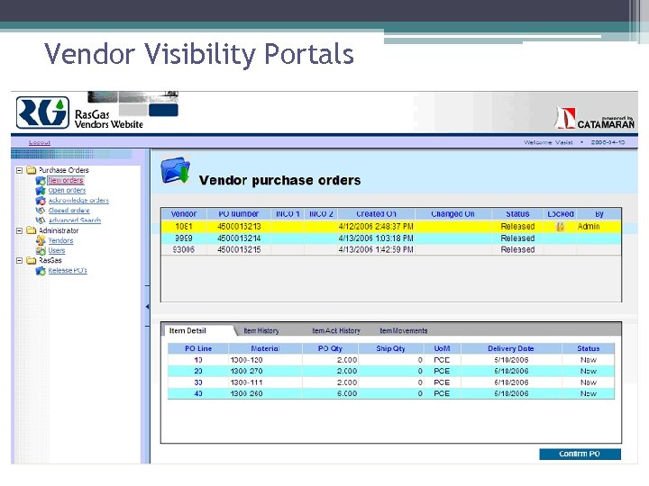The image size is (649, 486).
Task: Click the INCO 1 column header
Action: click(x=288, y=214)
